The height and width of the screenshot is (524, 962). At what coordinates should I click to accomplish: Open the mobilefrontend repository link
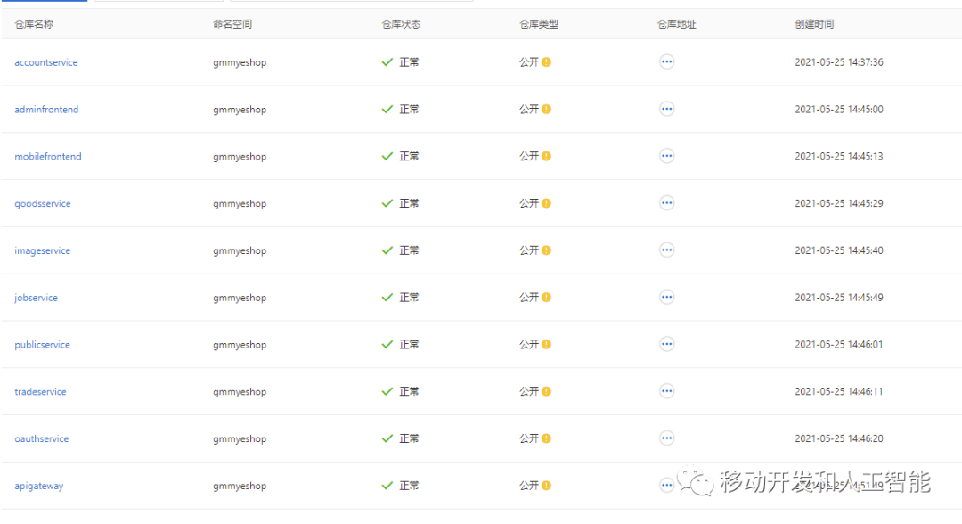[48, 157]
